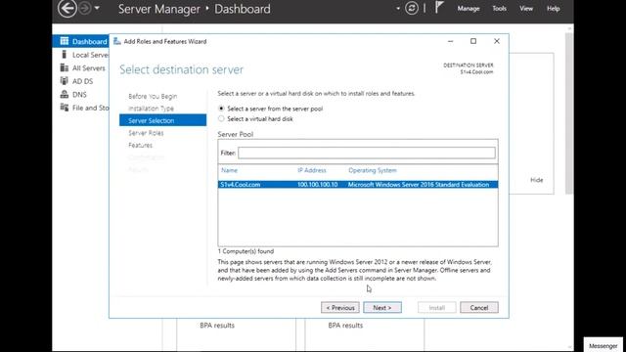Maximize the Add Roles wizard window

(x=473, y=41)
